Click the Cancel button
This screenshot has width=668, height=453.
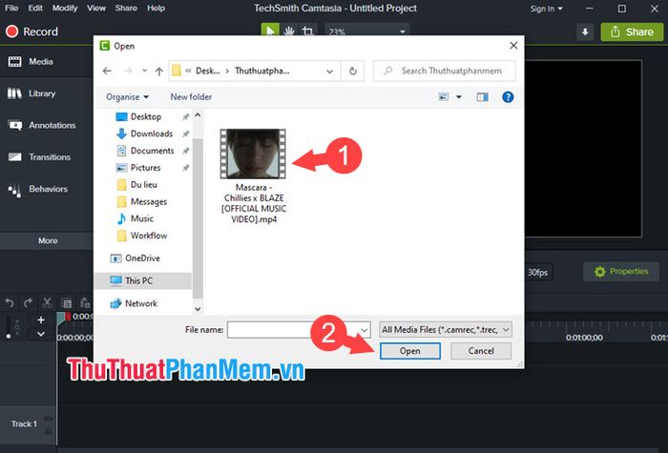(x=481, y=351)
